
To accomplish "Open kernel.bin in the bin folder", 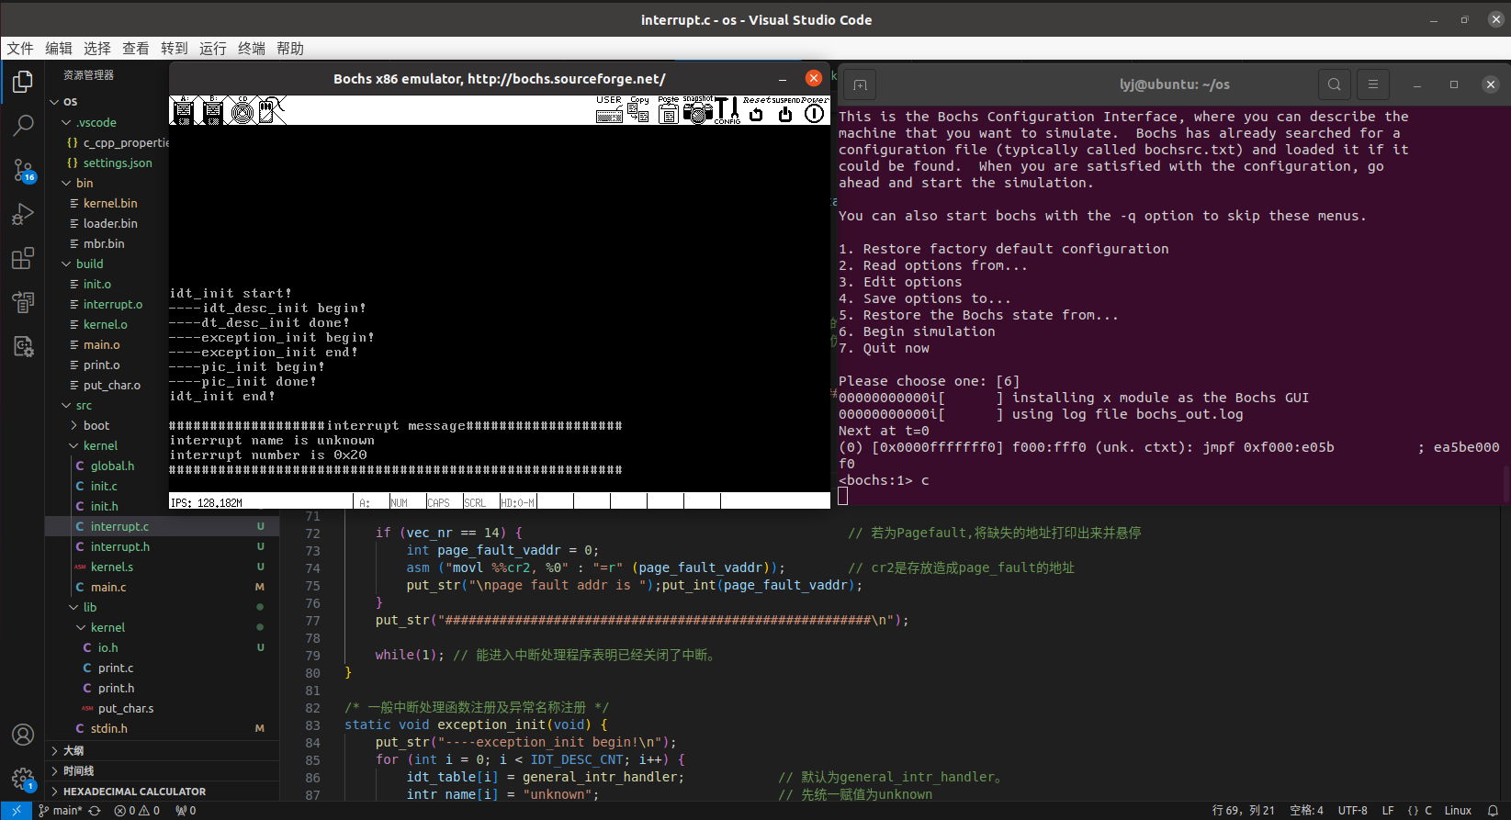I will (x=108, y=203).
